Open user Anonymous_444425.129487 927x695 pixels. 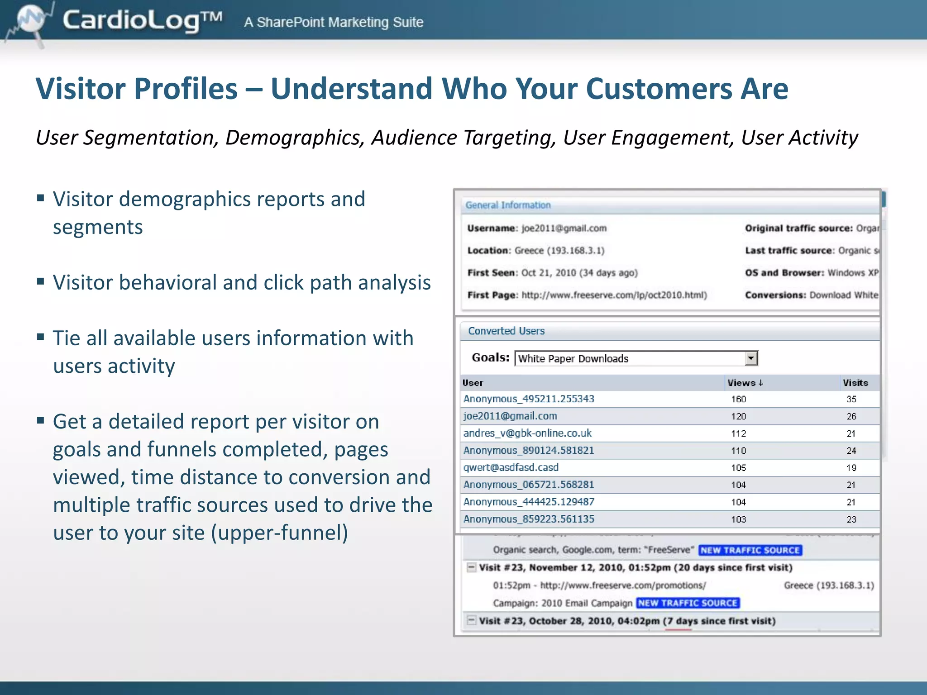[529, 502]
